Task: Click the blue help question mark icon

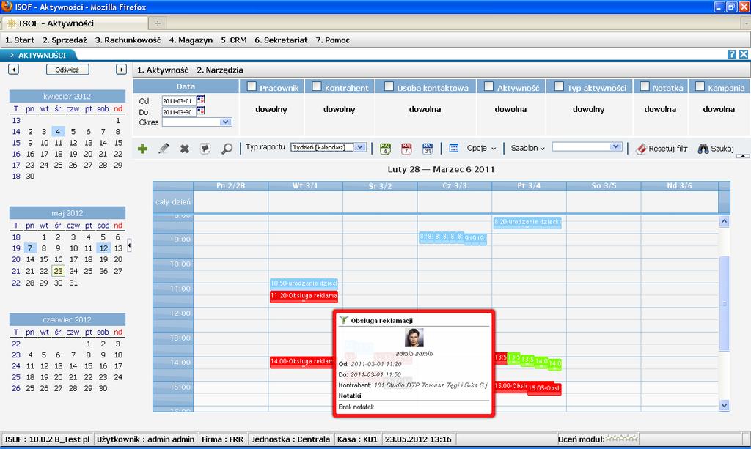Action: pos(732,54)
